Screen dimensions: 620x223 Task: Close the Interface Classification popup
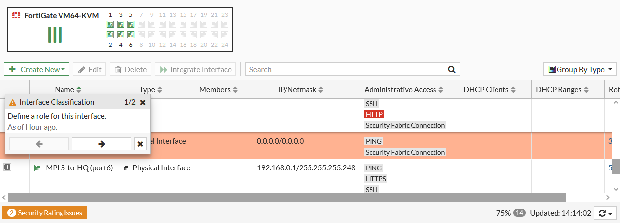tap(143, 102)
